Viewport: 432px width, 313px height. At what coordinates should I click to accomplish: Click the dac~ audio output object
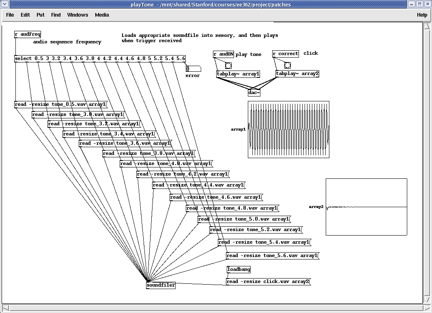point(254,93)
